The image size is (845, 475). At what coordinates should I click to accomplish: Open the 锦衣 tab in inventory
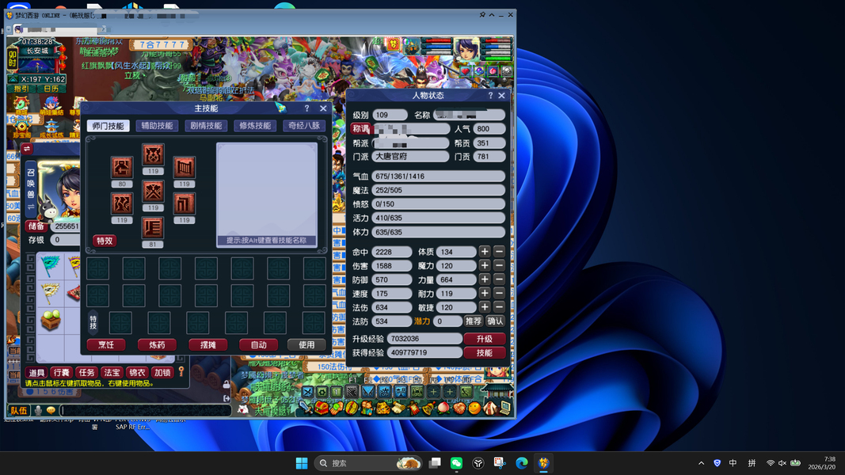[138, 372]
